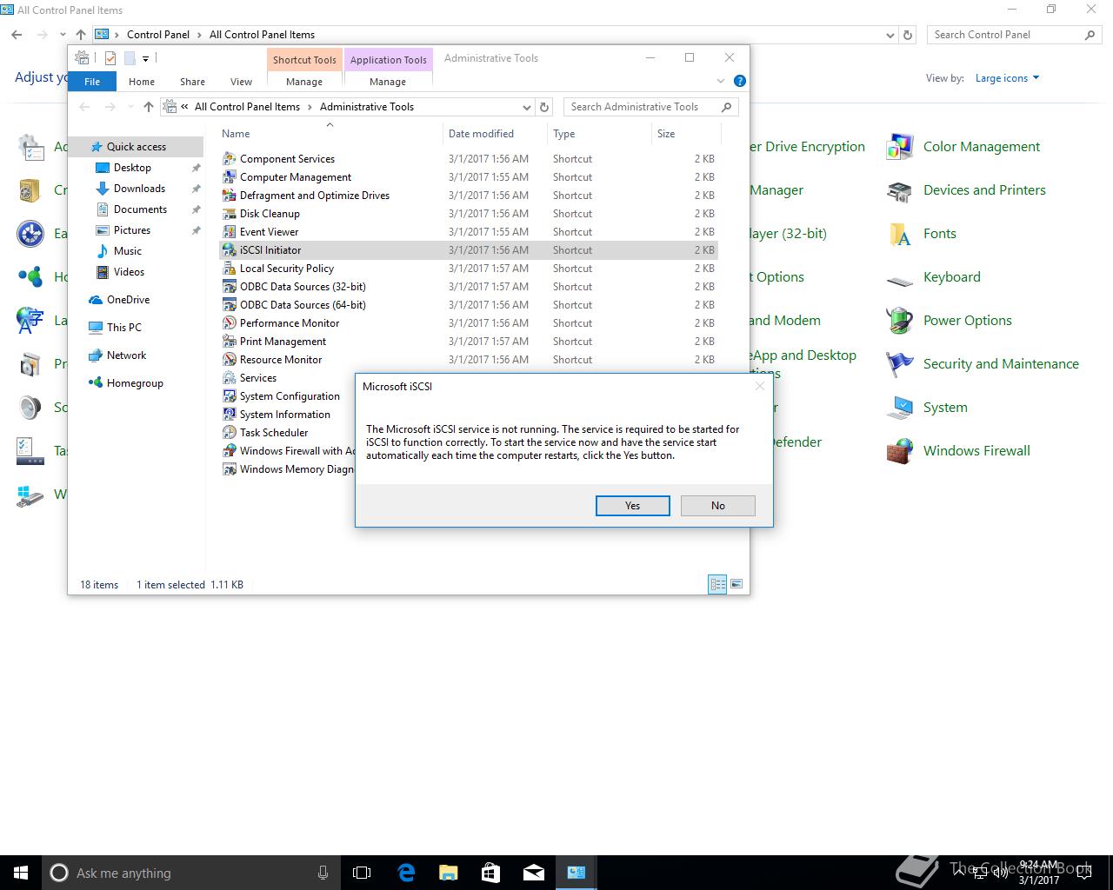Screen dimensions: 1113x890
Task: Select Resource Monitor icon
Action: tap(230, 360)
